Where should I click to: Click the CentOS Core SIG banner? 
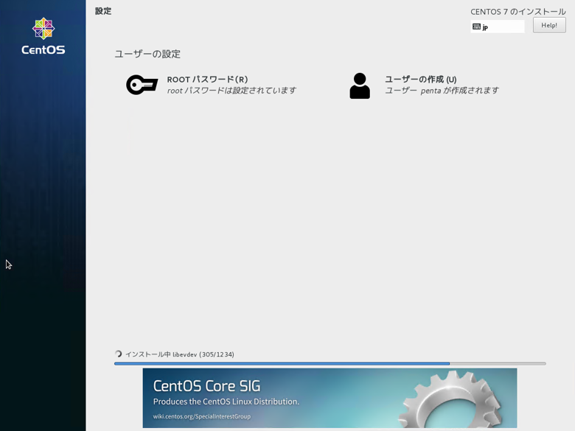[330, 398]
